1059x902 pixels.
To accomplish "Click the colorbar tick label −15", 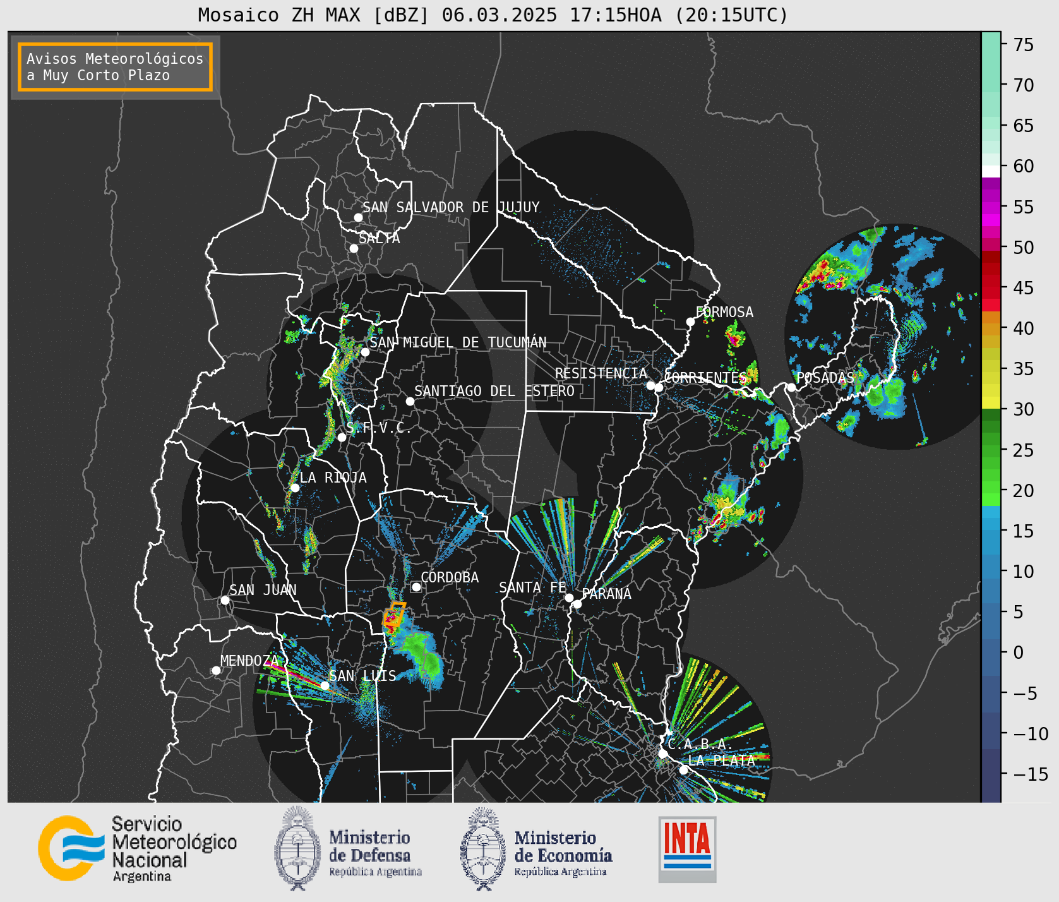I will coord(1031,774).
